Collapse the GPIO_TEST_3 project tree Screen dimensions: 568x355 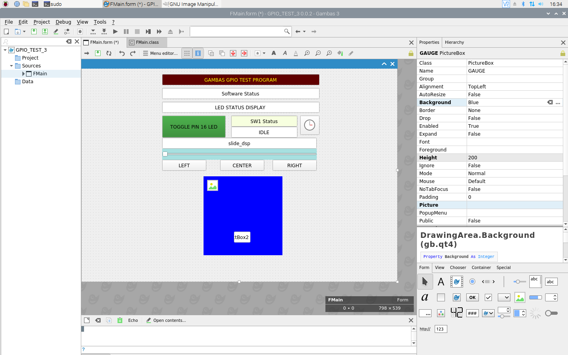point(5,50)
